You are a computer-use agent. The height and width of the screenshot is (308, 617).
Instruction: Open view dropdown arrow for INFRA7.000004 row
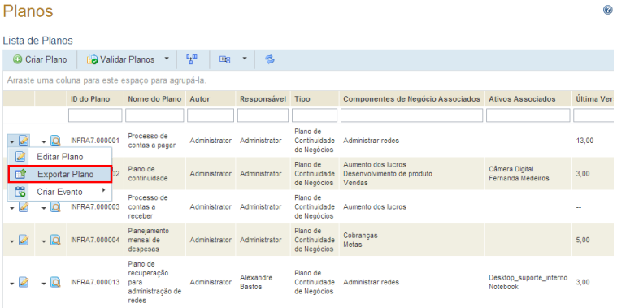click(44, 241)
